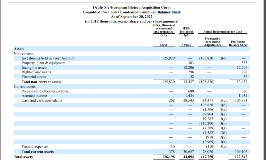266x160 pixels.
Task: Click adjustment value (918)
Action: click(210, 137)
